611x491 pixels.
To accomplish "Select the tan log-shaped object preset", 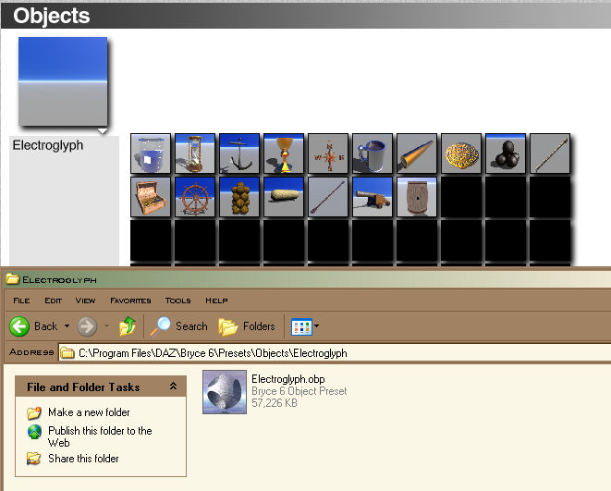I will click(x=284, y=197).
